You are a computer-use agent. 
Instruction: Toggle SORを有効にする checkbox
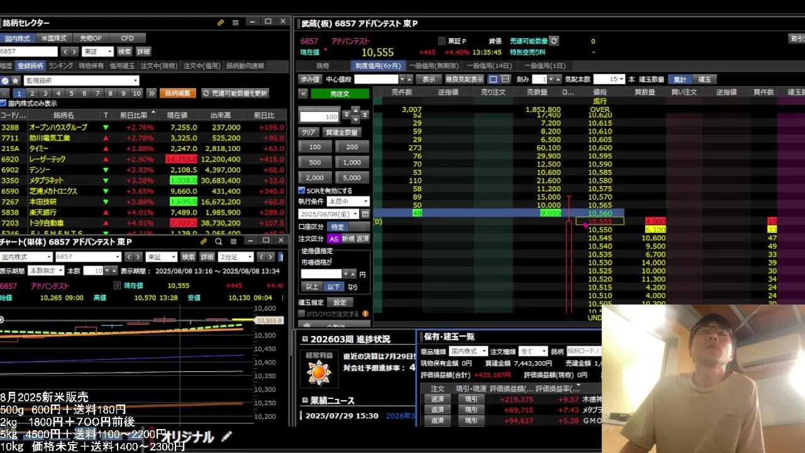[302, 190]
